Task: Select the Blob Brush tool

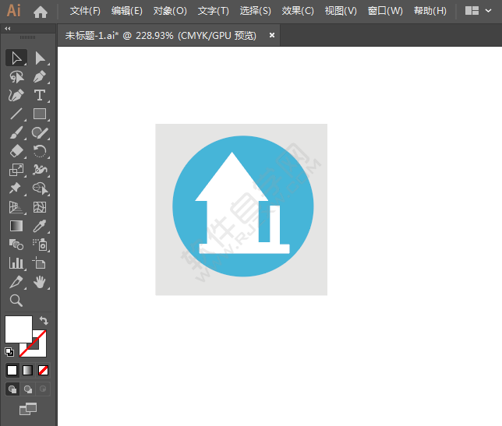Action: coord(40,132)
